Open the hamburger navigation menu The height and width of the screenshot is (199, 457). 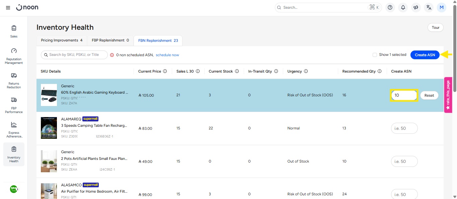click(8, 8)
